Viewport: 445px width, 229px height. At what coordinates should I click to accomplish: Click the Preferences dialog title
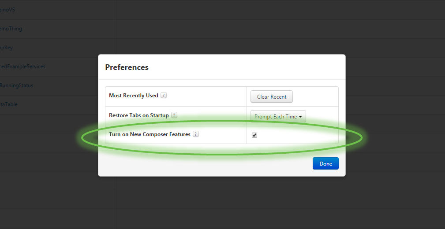coord(127,67)
